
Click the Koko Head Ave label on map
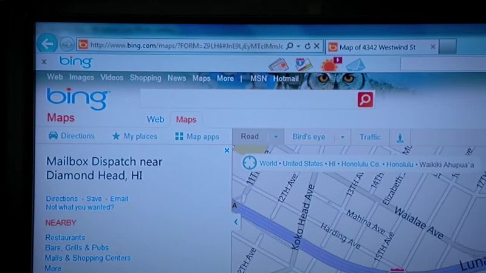coord(303,217)
